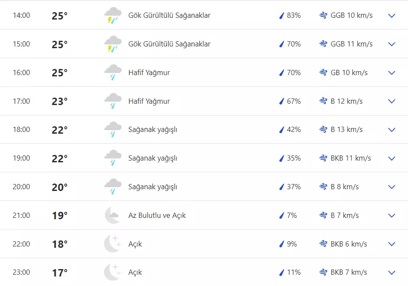
Task: Select the 25° temperature at 16:00
Action: point(60,72)
